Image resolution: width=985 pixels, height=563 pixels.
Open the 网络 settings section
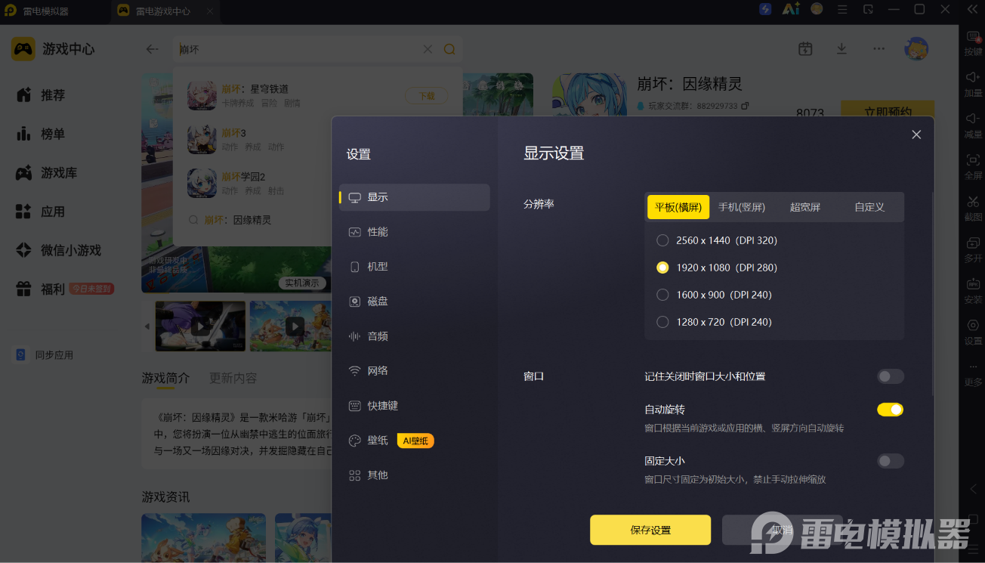(415, 371)
